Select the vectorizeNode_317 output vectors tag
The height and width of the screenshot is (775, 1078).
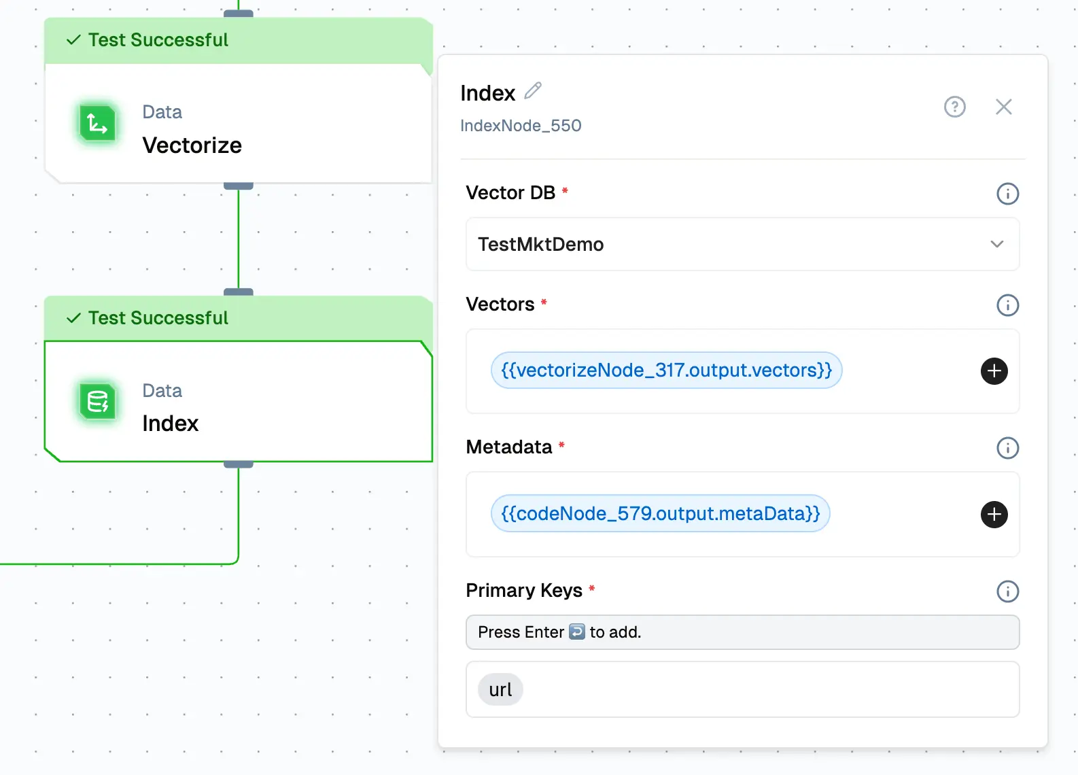pyautogui.click(x=666, y=371)
